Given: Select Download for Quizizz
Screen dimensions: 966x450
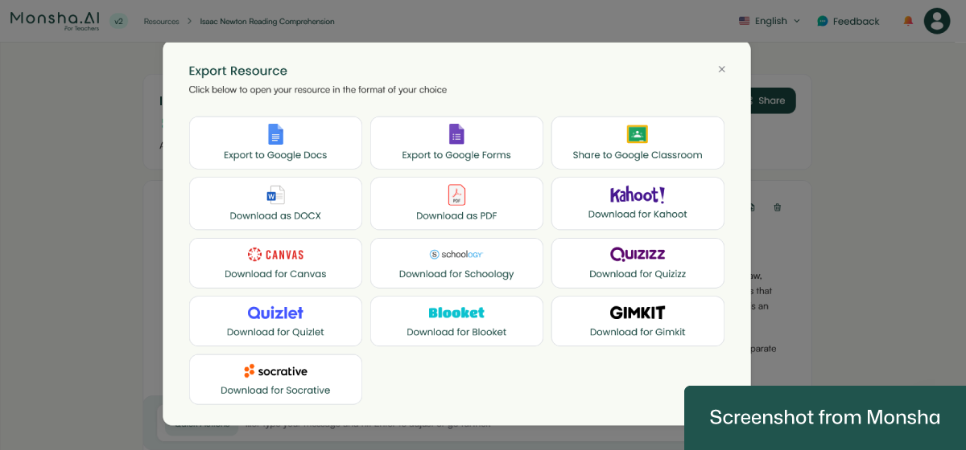Looking at the screenshot, I should coord(638,263).
